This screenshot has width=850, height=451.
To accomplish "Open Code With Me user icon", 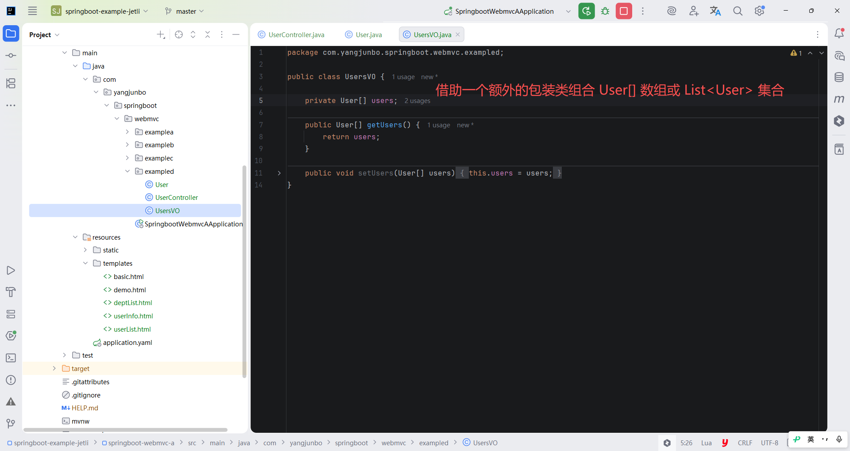I will [x=694, y=11].
